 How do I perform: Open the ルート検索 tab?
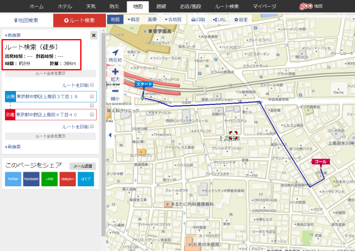pos(80,20)
